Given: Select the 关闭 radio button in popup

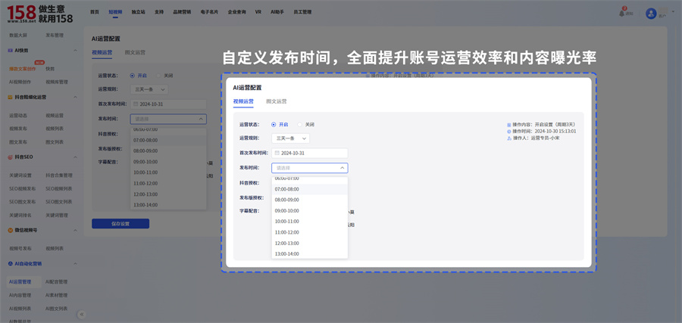Looking at the screenshot, I should (300, 124).
